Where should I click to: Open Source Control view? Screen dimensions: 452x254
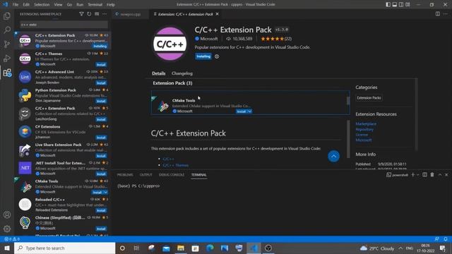pos(7,44)
